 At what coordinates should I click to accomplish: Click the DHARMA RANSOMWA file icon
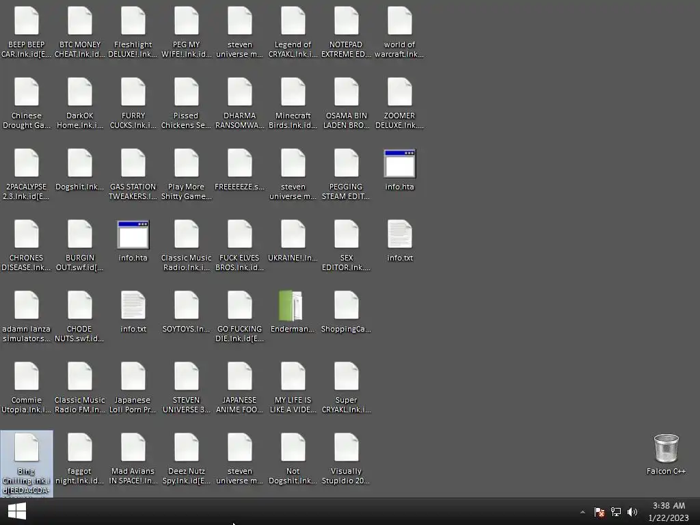pos(240,92)
